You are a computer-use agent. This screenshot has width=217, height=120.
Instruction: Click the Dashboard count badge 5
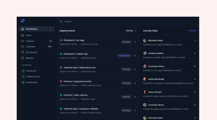click(x=50, y=29)
